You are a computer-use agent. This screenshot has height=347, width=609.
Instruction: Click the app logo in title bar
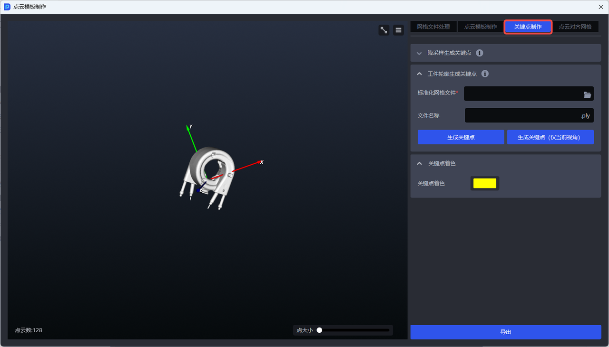pos(7,7)
